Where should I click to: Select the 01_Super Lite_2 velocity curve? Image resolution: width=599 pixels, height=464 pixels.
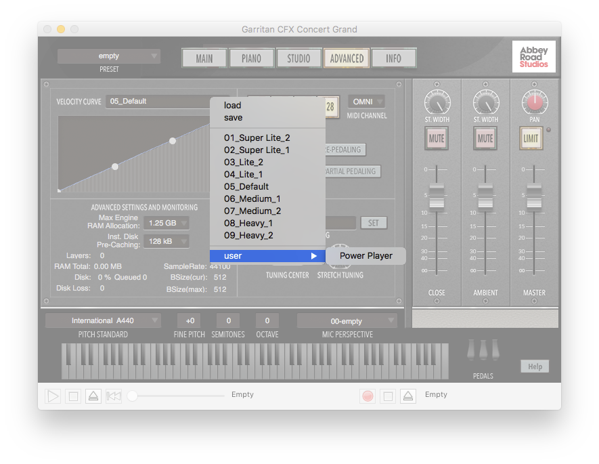coord(267,138)
